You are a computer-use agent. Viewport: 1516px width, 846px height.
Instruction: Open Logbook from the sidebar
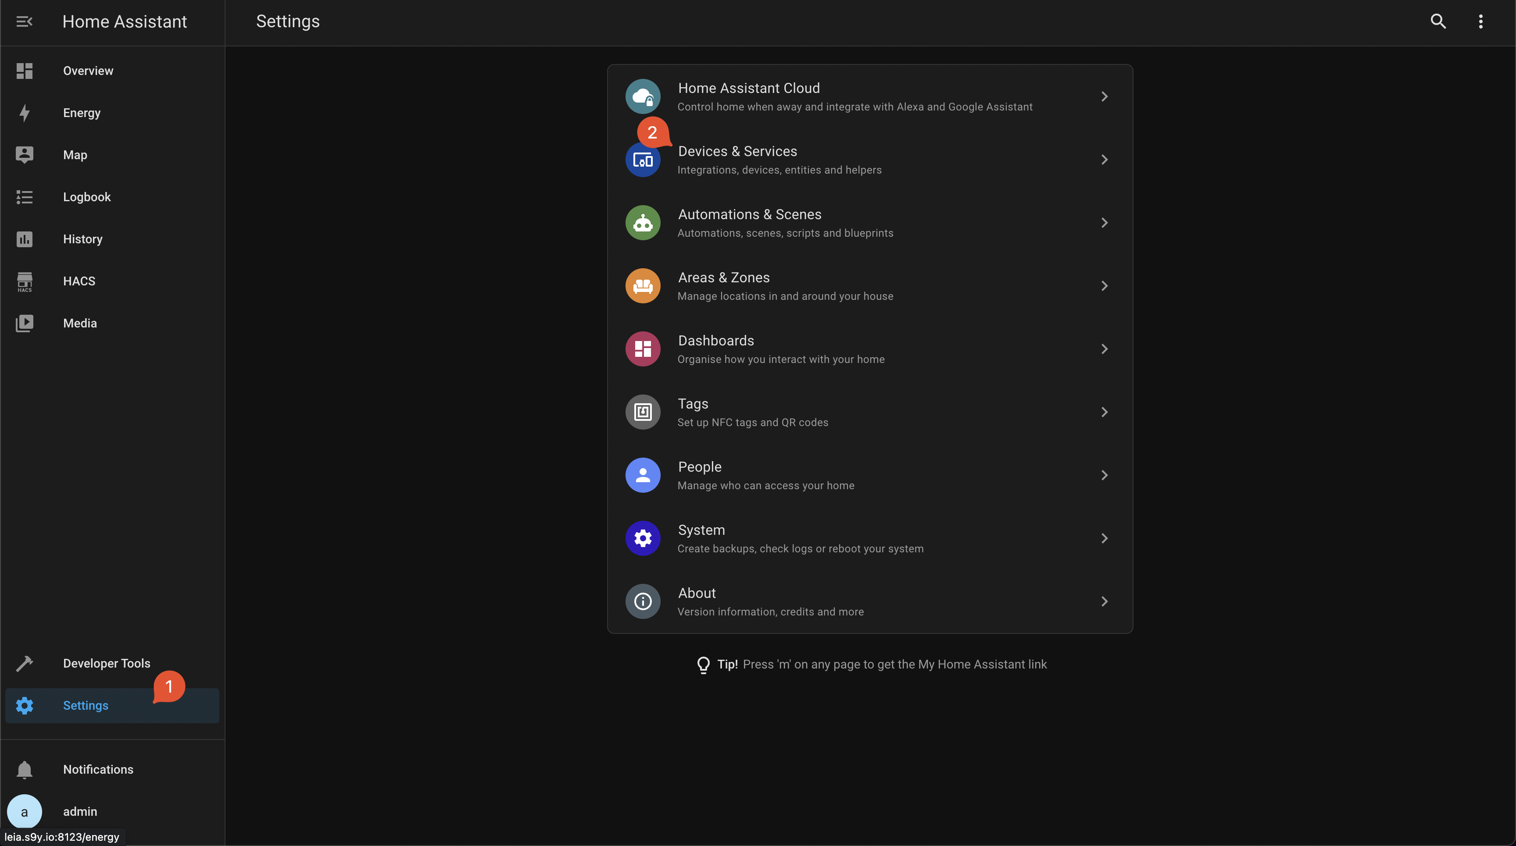point(86,197)
